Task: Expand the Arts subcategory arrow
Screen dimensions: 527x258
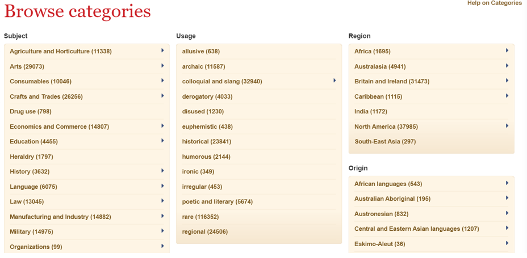Action: [162, 65]
